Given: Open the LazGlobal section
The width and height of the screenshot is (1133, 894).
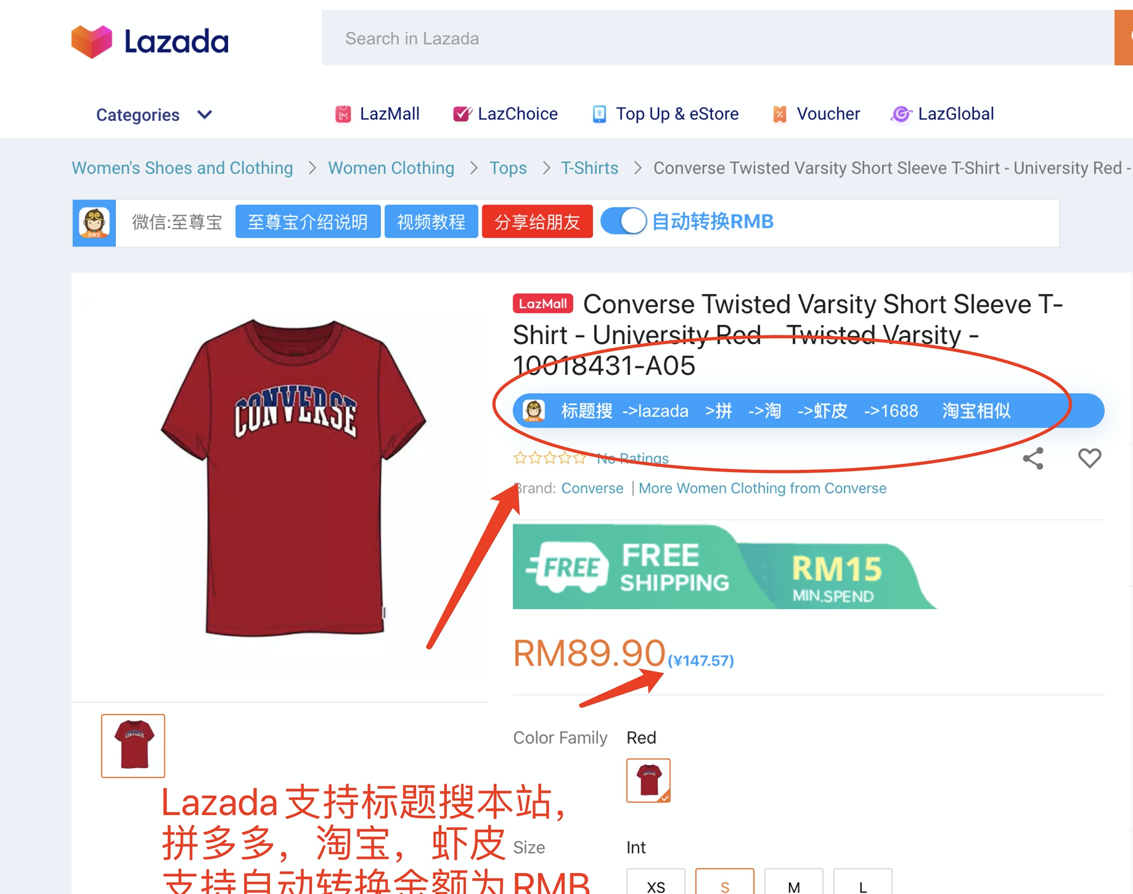Looking at the screenshot, I should tap(942, 114).
